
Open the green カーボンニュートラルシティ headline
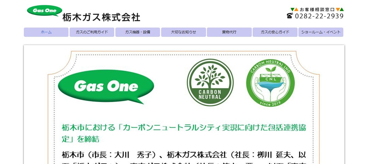[184, 133]
